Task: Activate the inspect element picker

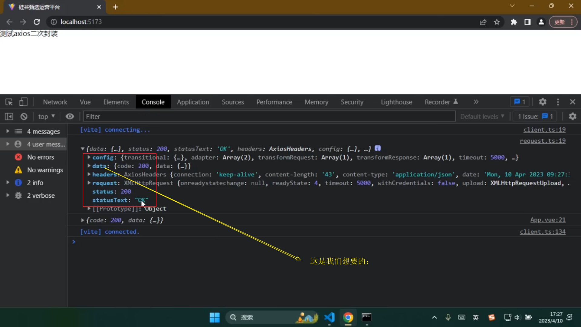Action: pyautogui.click(x=9, y=102)
